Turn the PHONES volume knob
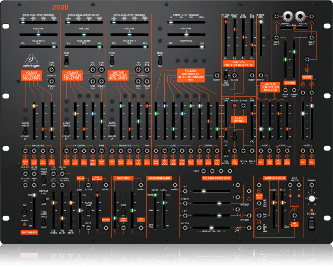 312,199
